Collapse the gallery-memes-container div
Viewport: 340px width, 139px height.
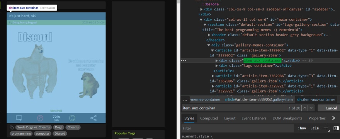[x=209, y=45]
